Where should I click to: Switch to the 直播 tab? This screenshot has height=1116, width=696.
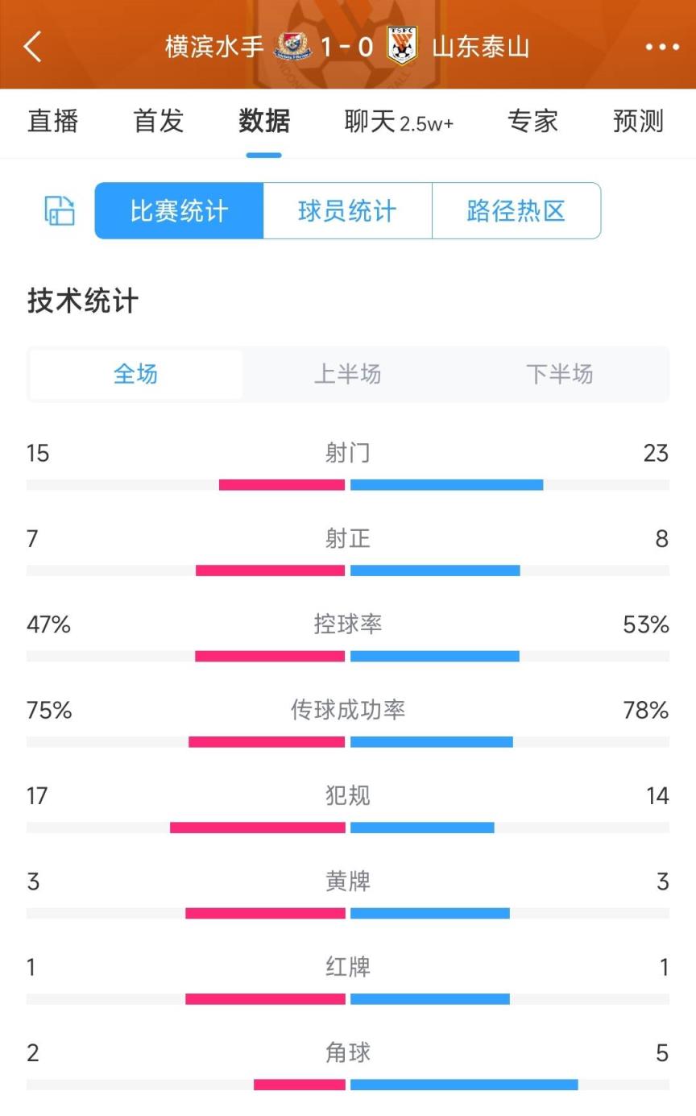click(x=53, y=122)
